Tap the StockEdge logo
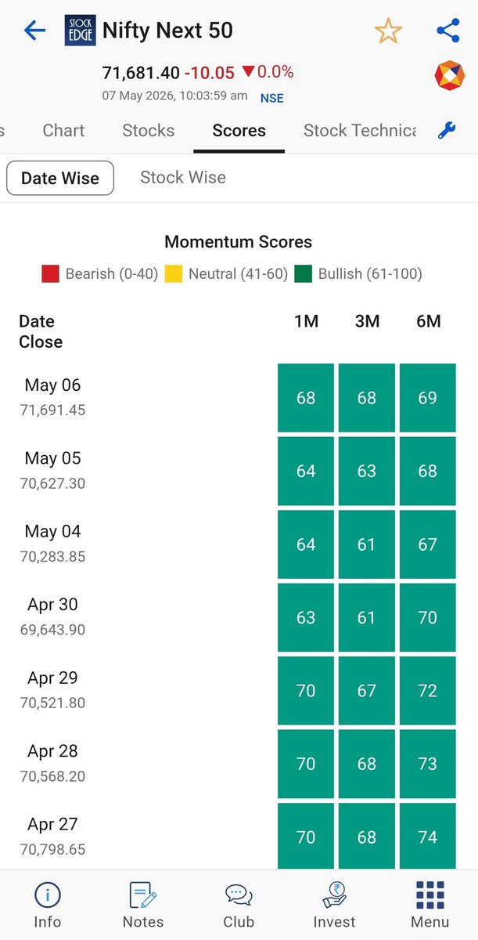This screenshot has width=478, height=940. pos(81,31)
